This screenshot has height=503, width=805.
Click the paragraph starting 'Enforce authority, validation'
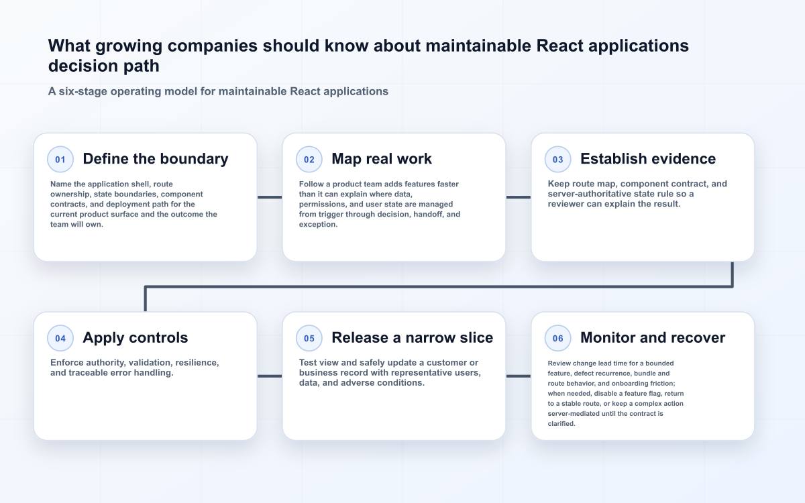tap(135, 368)
